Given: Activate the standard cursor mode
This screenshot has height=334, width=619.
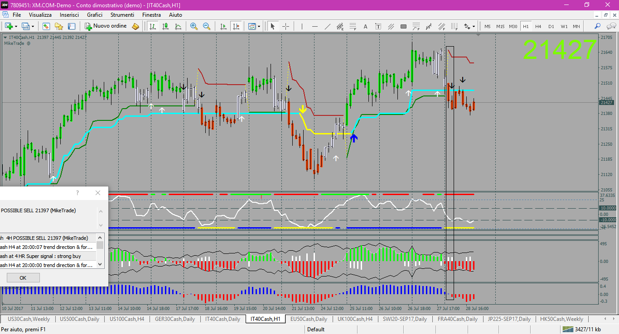Looking at the screenshot, I should coord(273,26).
